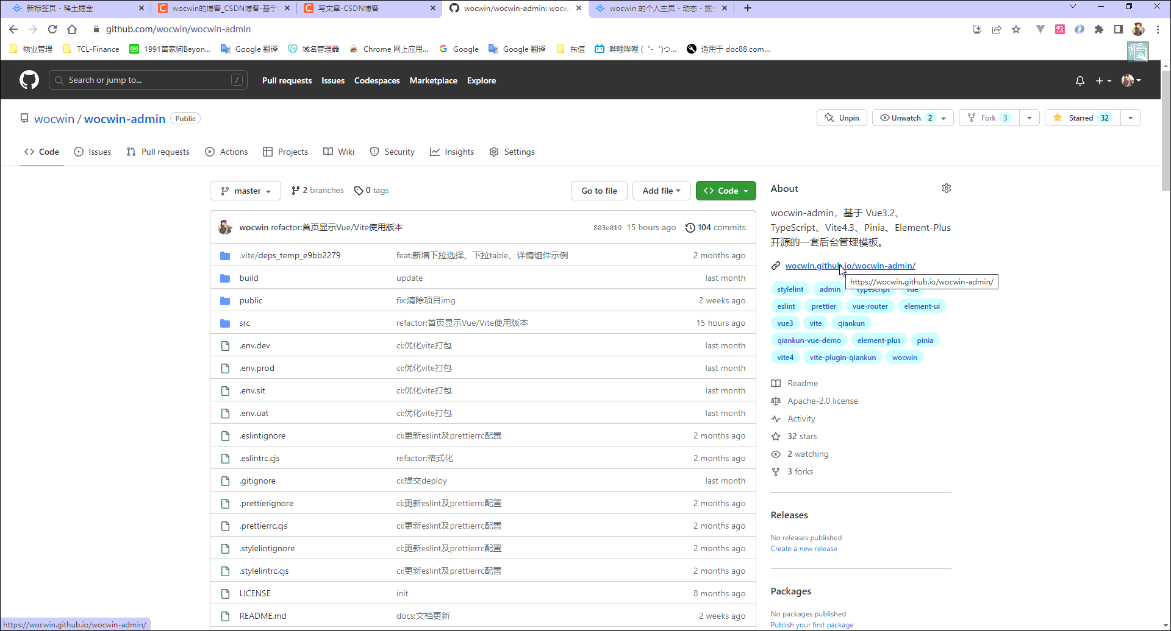
Task: Open Codespaces in top navigation
Action: 377,80
